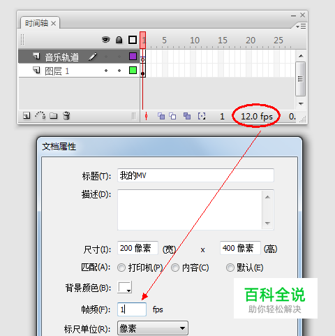This screenshot has height=336, width=335.
Task: Click the description box scroll up arrow
Action: coord(267,197)
